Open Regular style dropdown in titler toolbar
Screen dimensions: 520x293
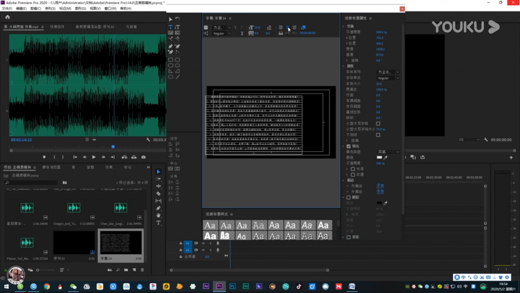click(221, 34)
